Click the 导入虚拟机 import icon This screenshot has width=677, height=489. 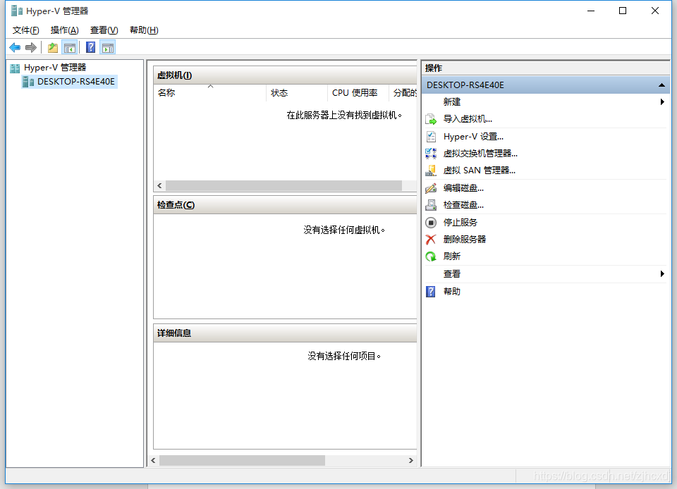430,119
